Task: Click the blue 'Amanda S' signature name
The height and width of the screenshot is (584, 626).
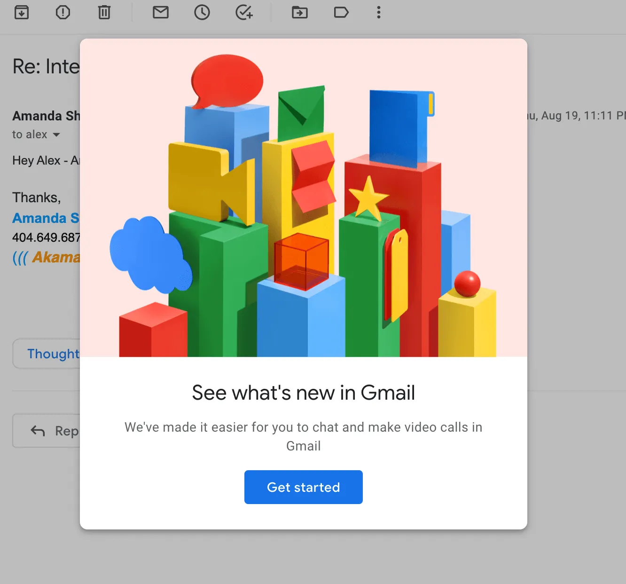Action: click(46, 218)
